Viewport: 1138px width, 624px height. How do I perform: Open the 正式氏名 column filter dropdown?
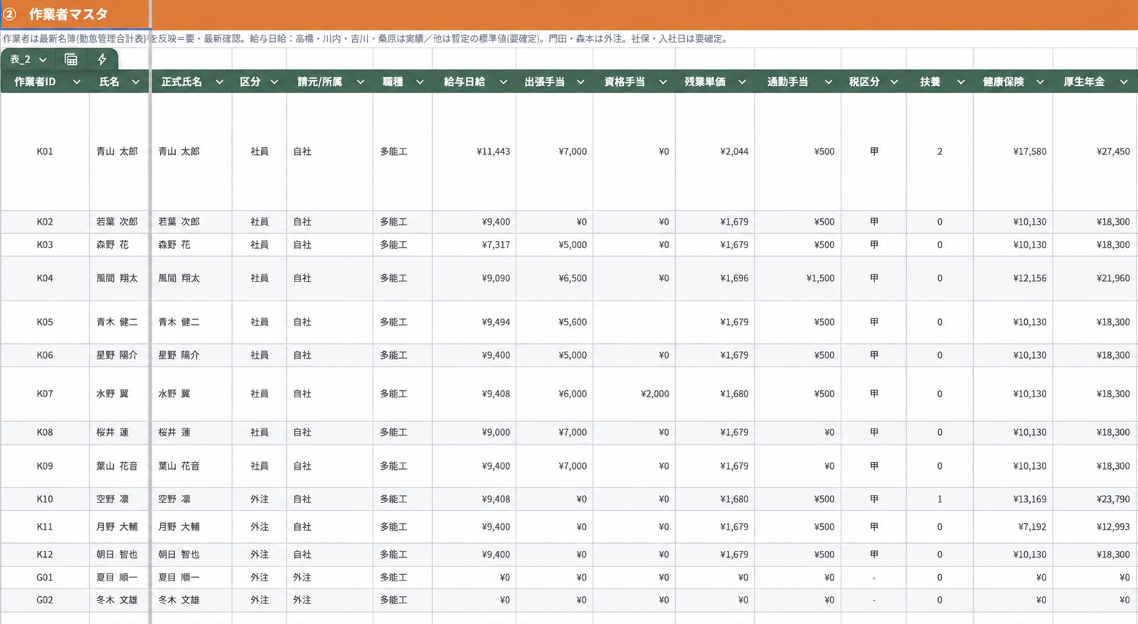[x=219, y=82]
